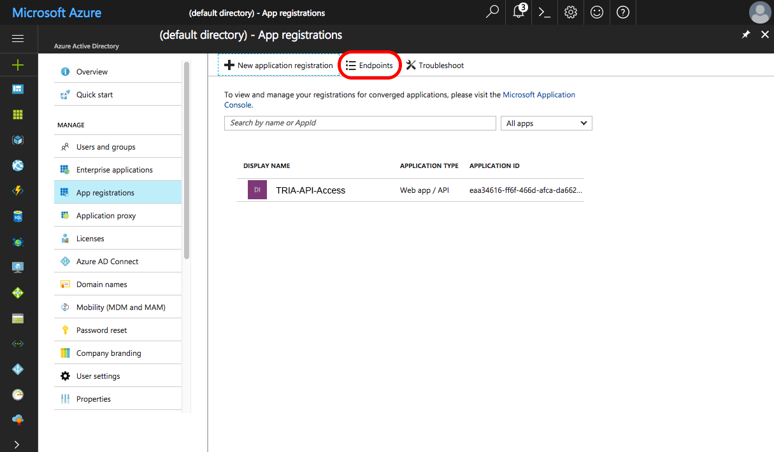The image size is (774, 452).
Task: Go to Users and groups
Action: 118,147
